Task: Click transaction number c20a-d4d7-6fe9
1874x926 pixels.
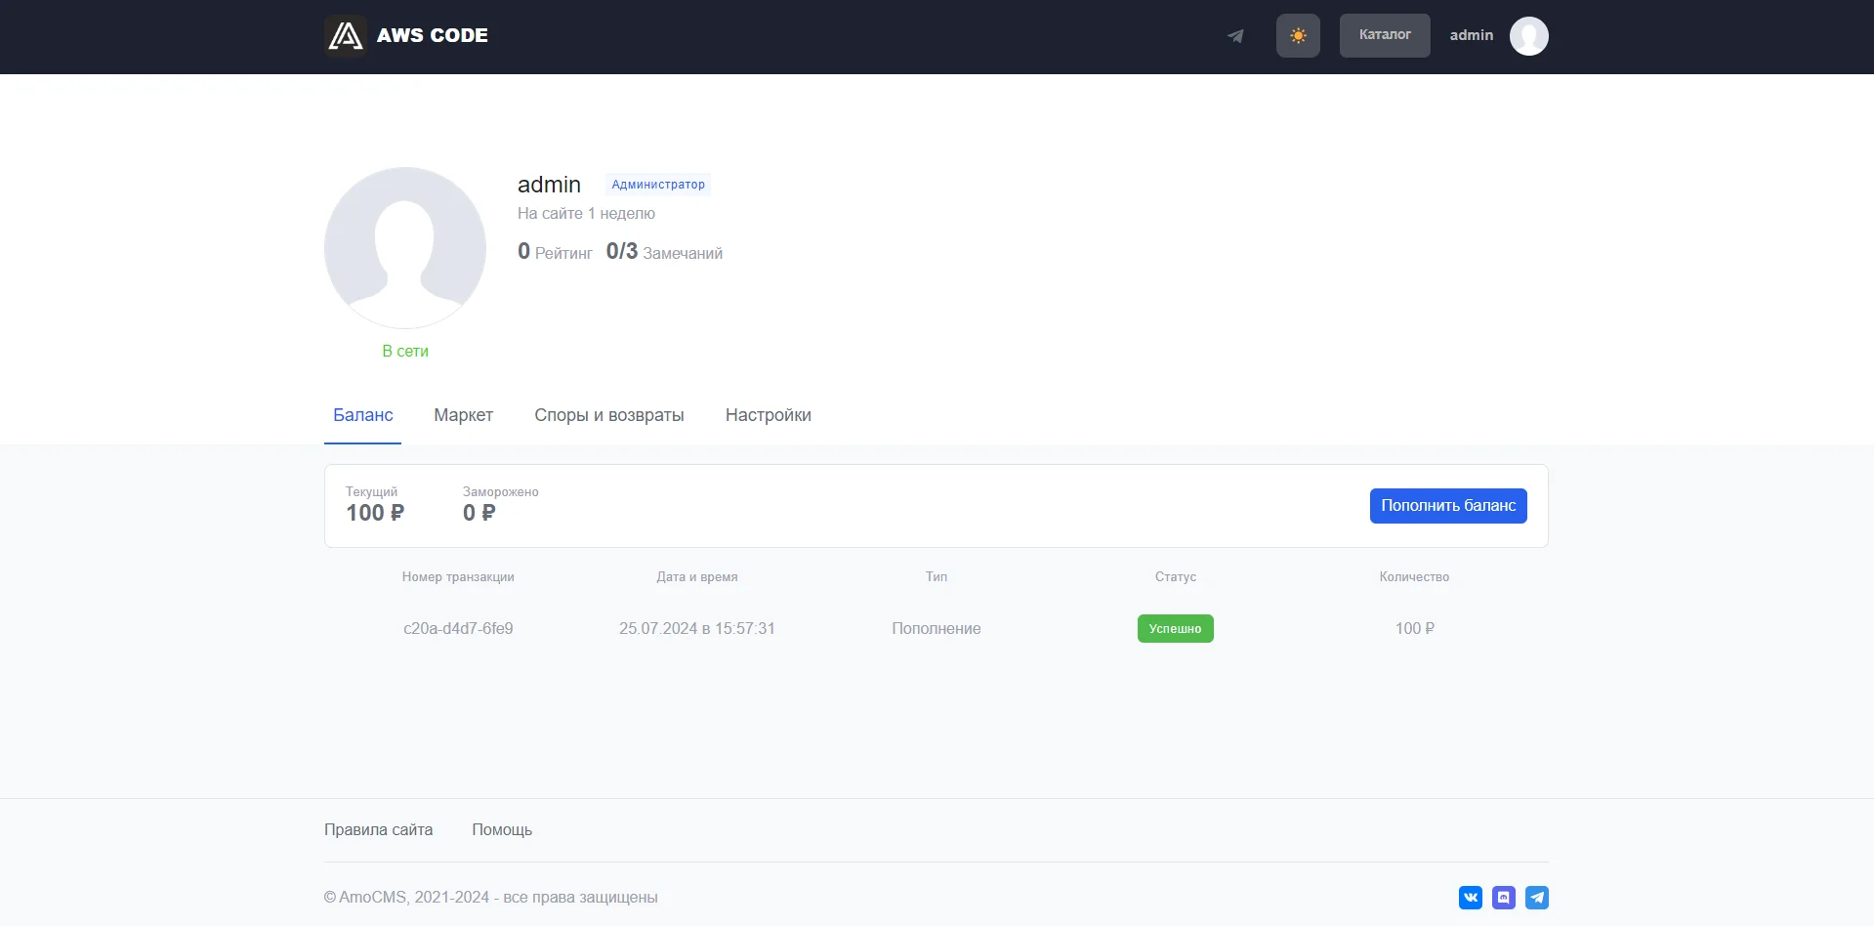Action: [x=458, y=629]
